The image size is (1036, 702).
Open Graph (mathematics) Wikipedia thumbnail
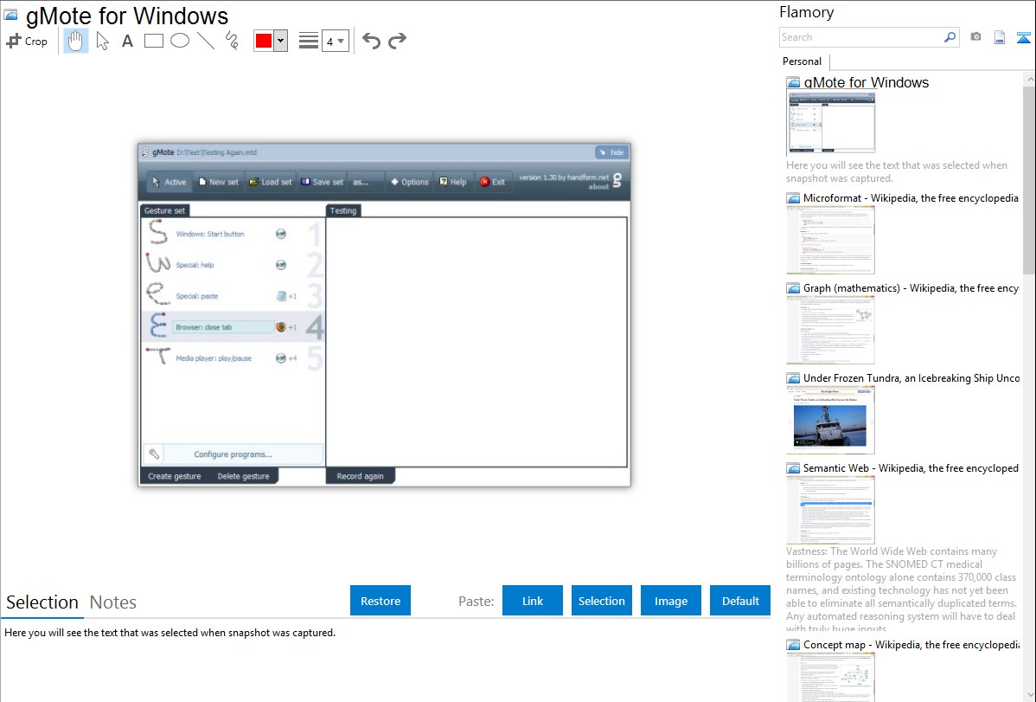831,330
